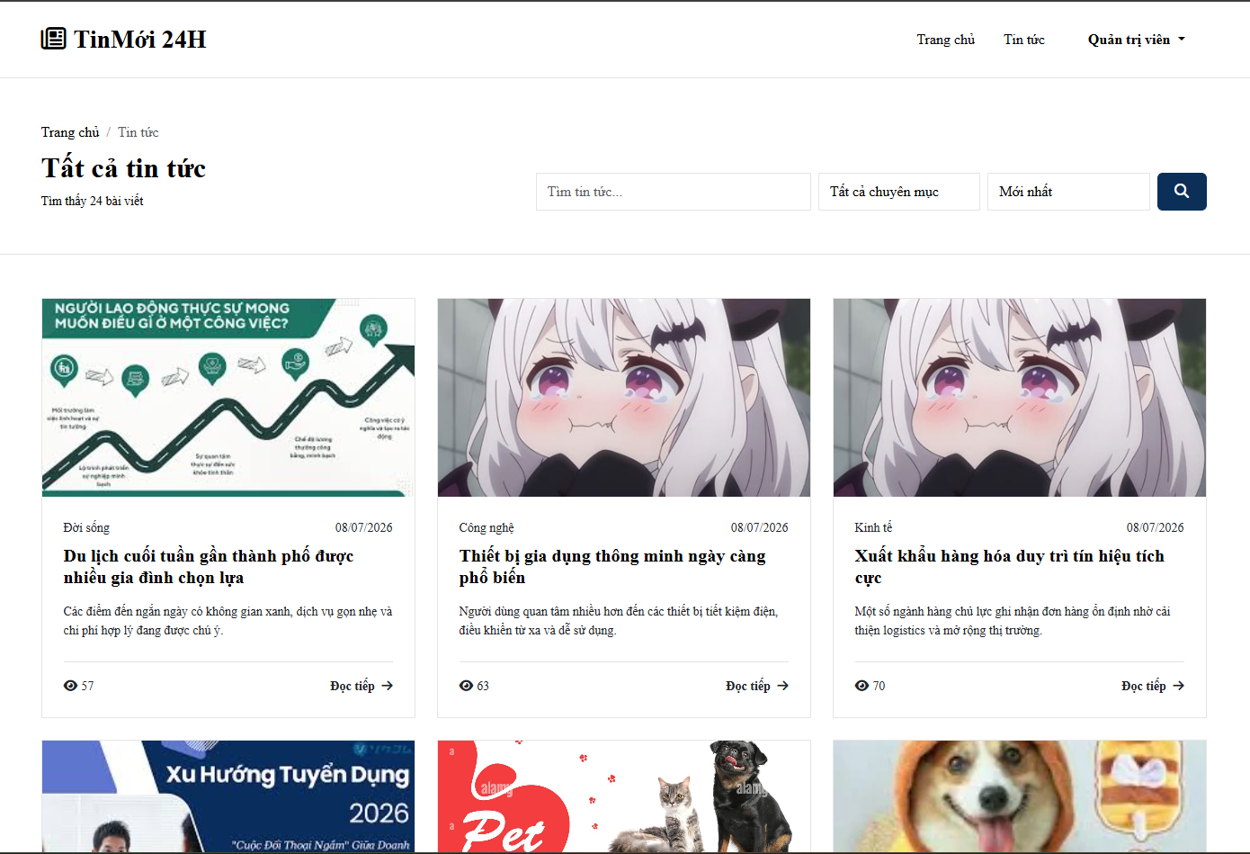Go to Trang chủ in the top navigation
Screen dimensions: 1250x854
point(946,40)
